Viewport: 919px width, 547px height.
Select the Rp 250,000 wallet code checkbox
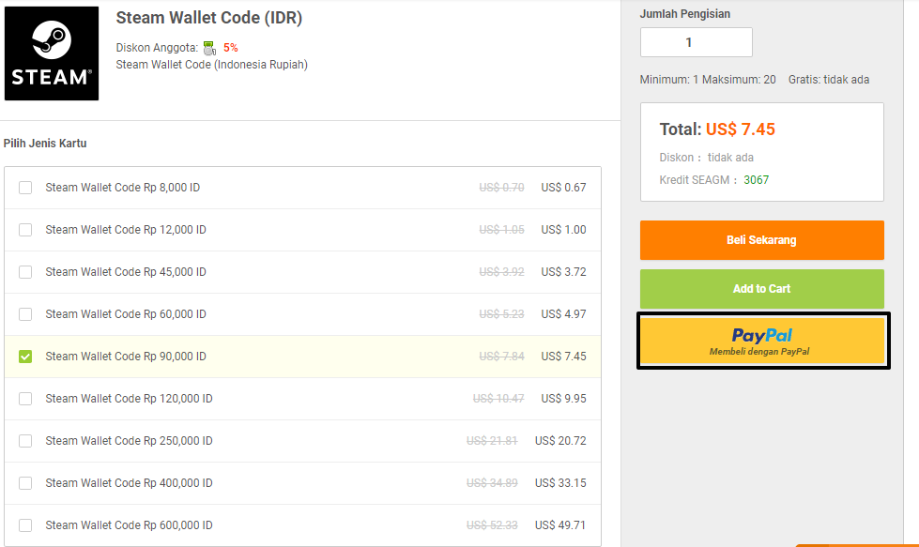click(25, 440)
